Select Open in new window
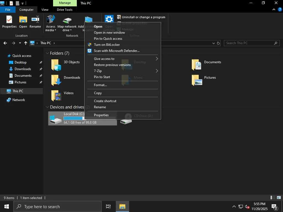283x212 pixels. coord(123,33)
